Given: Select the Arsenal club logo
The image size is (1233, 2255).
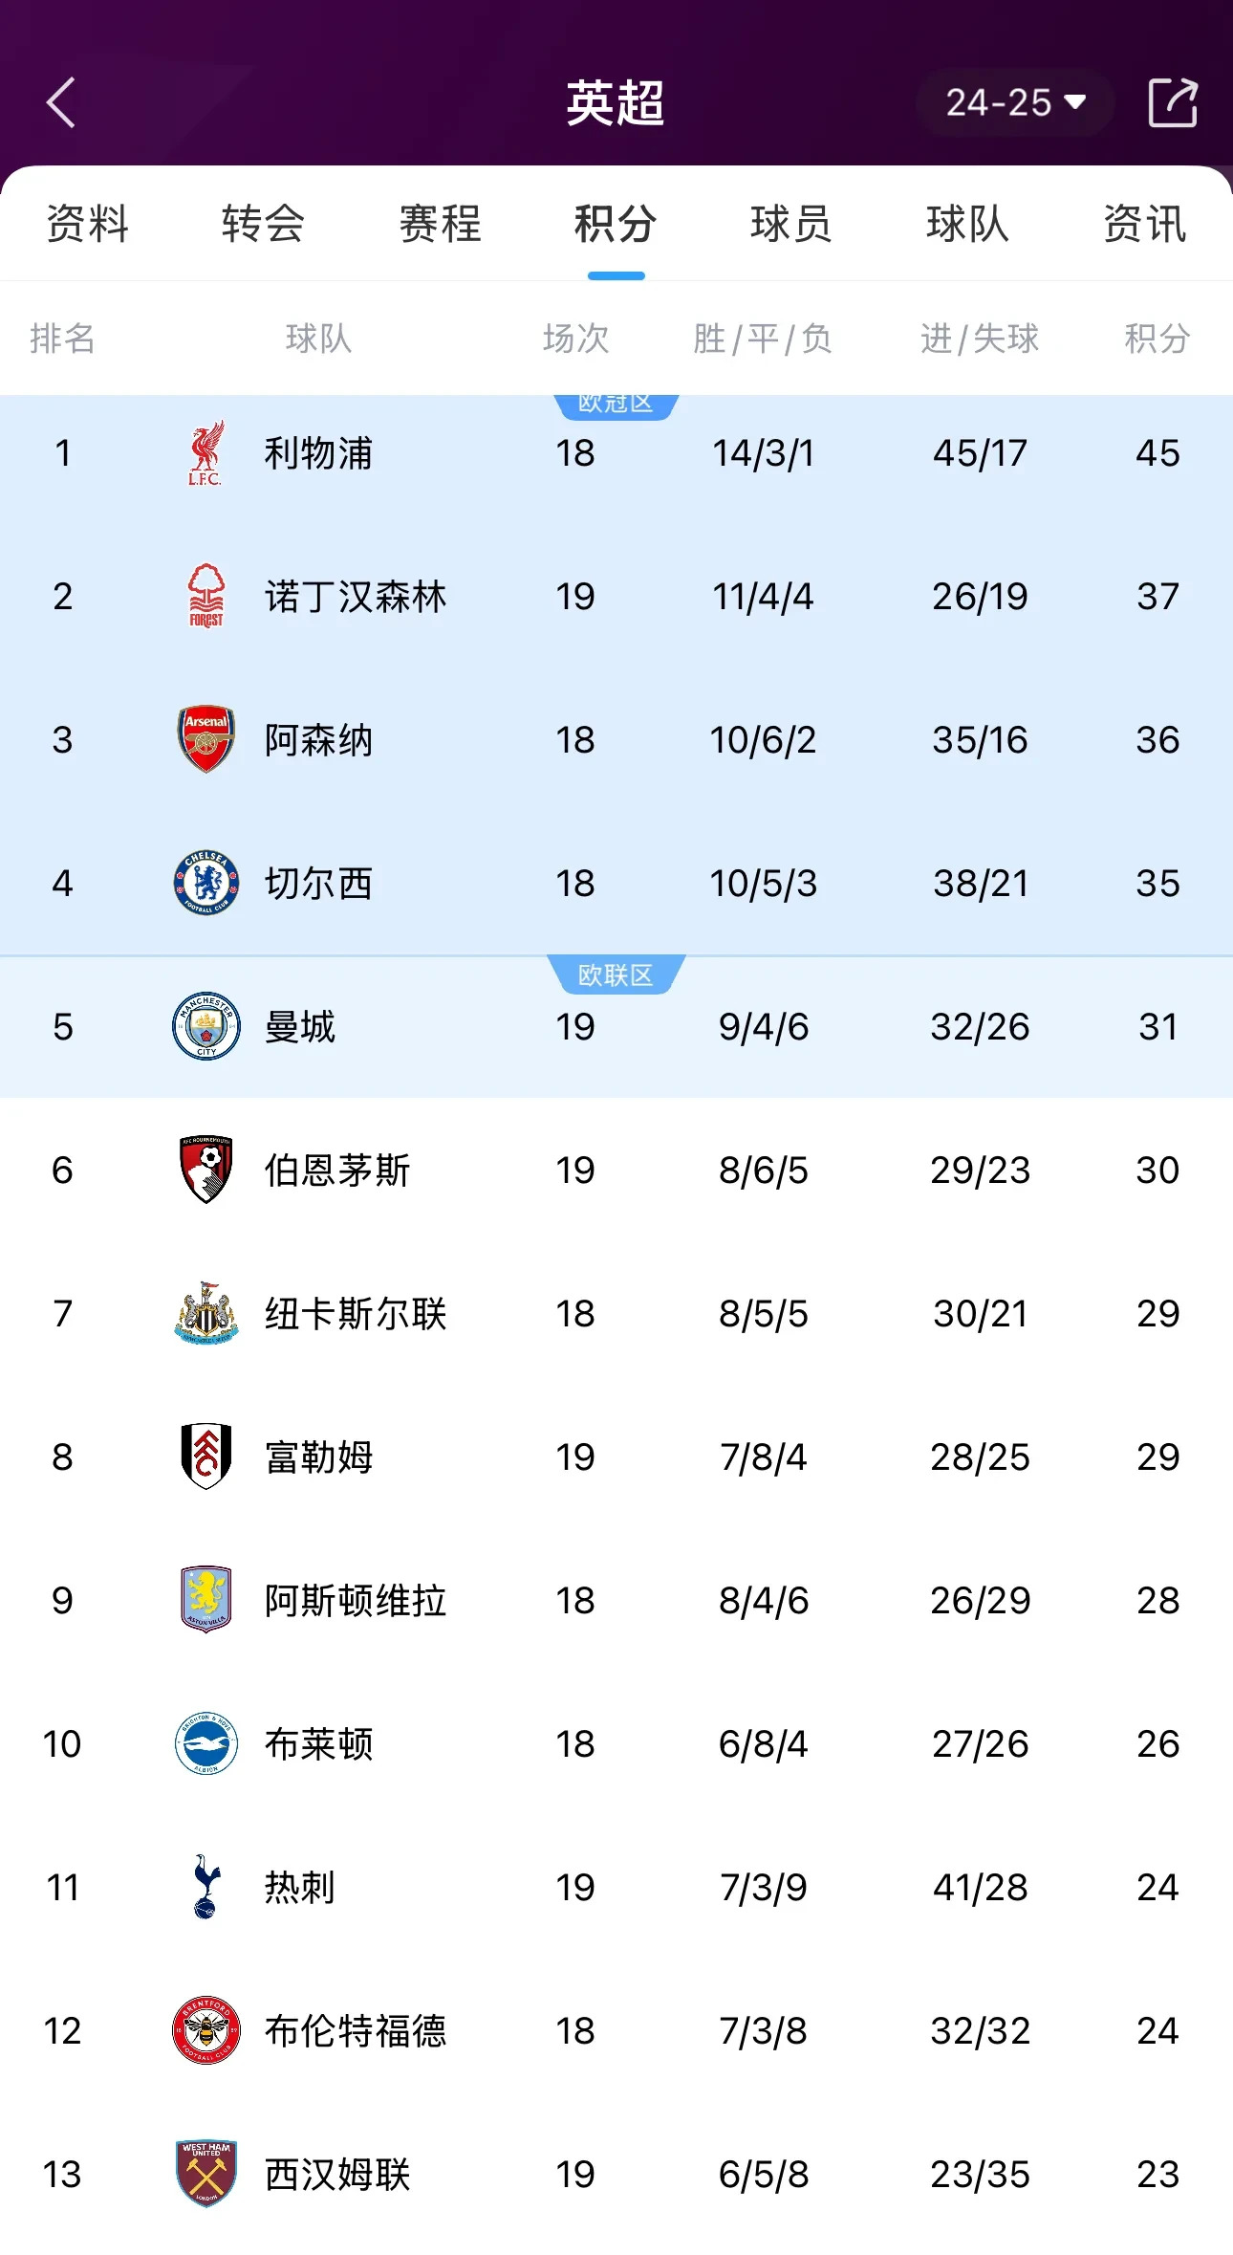Looking at the screenshot, I should pyautogui.click(x=204, y=739).
